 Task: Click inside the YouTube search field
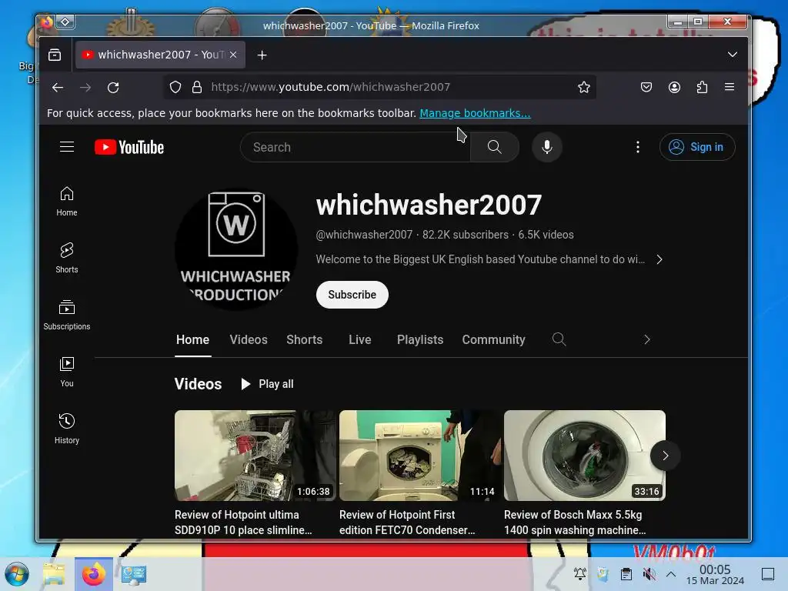click(x=356, y=147)
